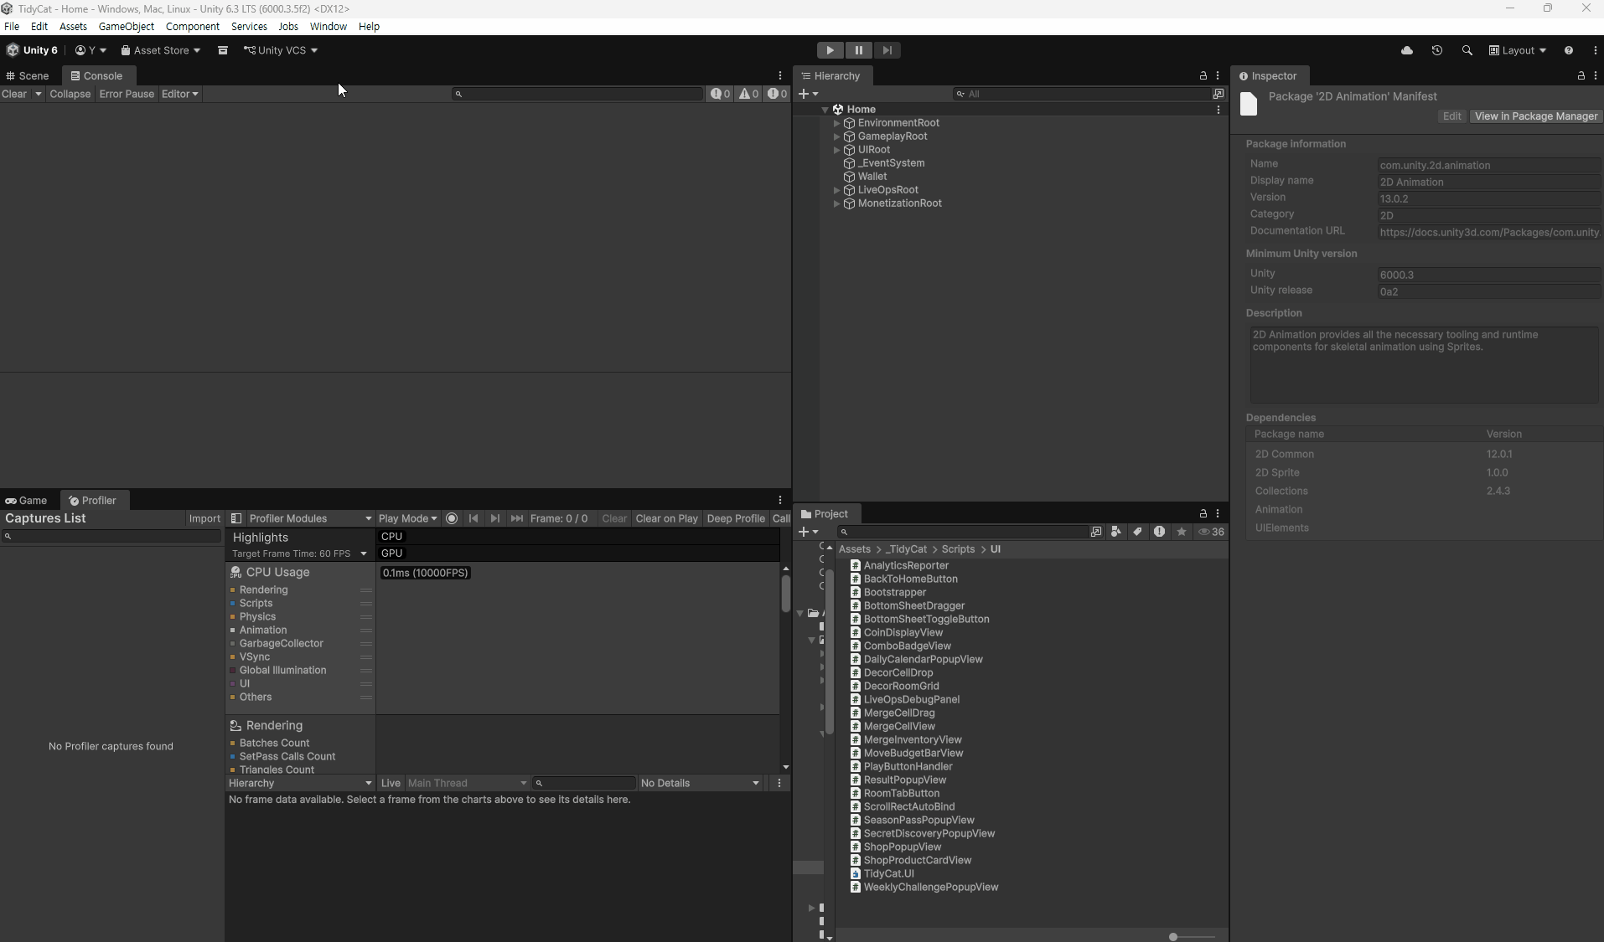Open the Profiler view Hierarchy dropdown
This screenshot has height=942, width=1604.
300,783
